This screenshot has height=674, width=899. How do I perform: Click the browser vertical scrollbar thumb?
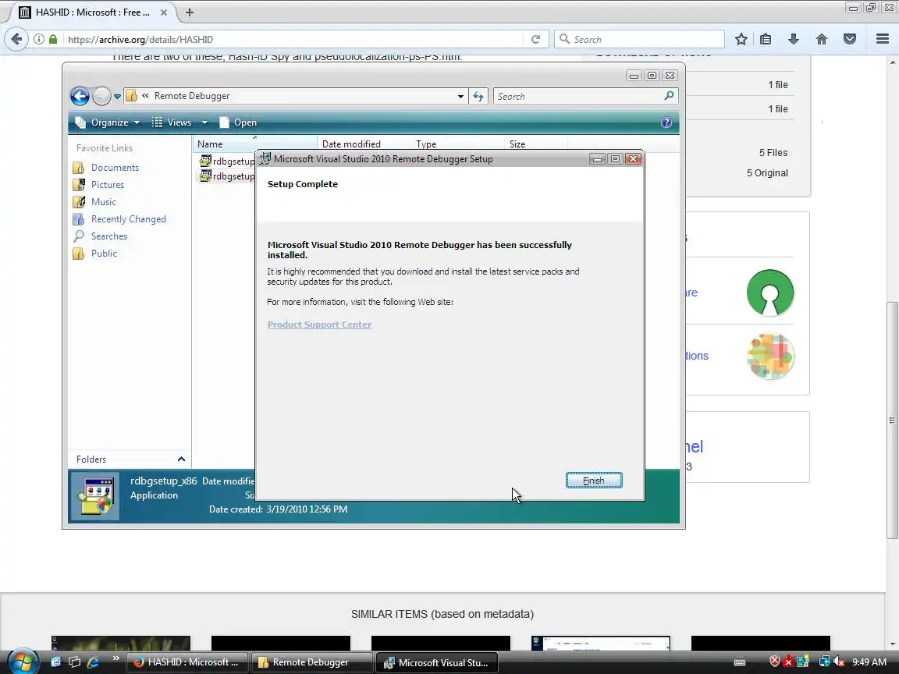pyautogui.click(x=892, y=420)
